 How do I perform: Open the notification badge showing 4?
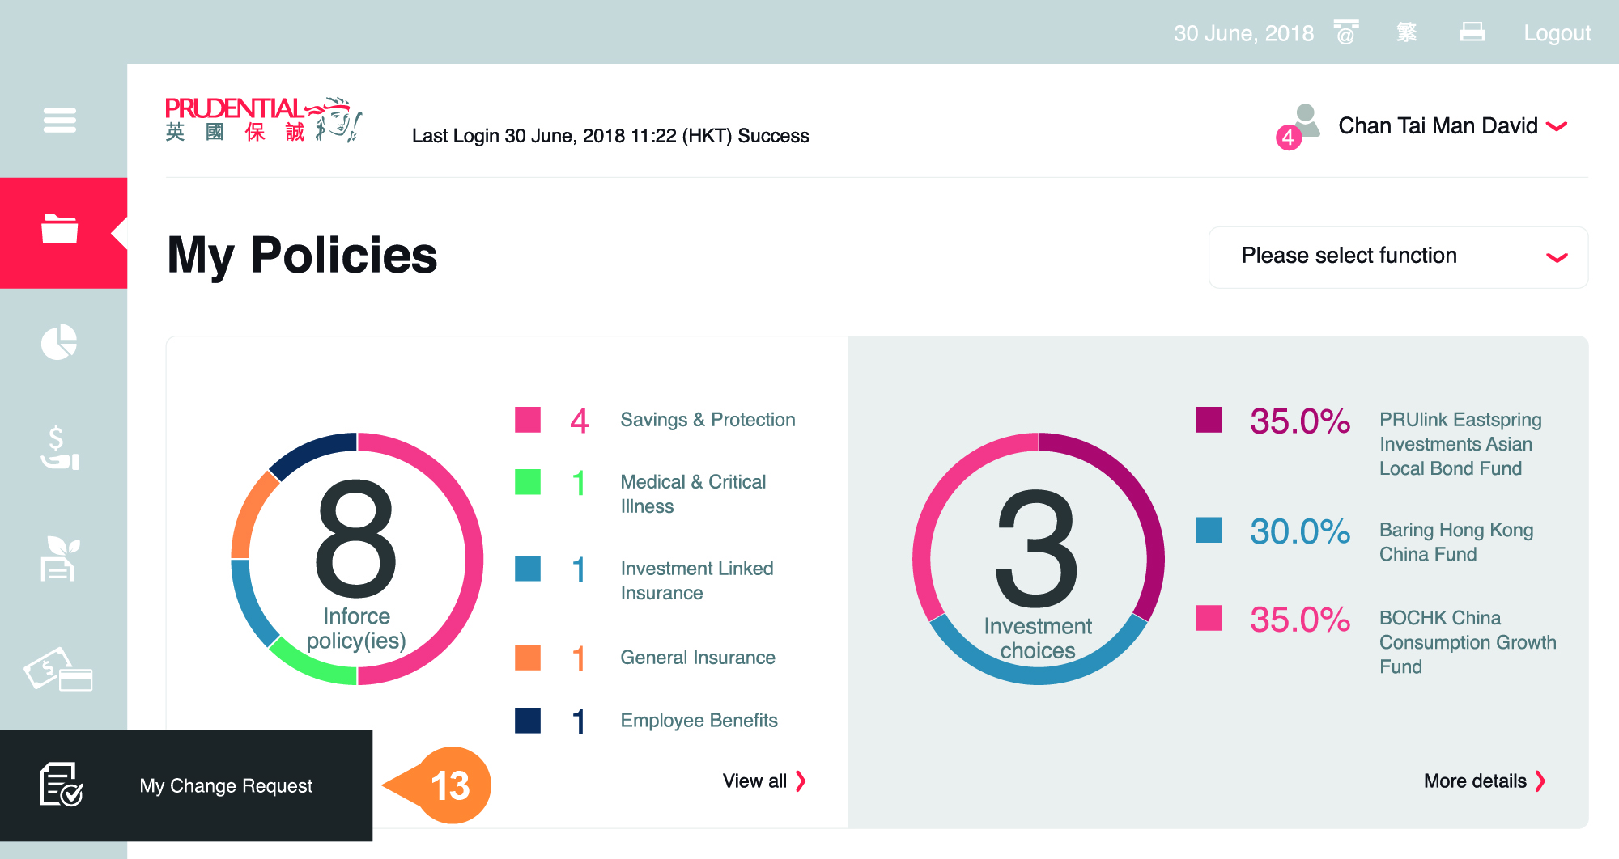point(1288,138)
